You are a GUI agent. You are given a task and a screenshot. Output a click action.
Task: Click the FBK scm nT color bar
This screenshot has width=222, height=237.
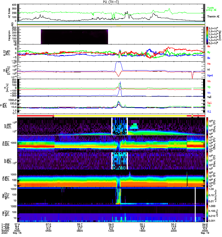tap(207, 213)
